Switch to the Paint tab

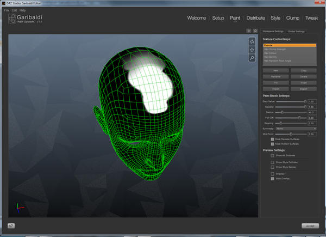pyautogui.click(x=235, y=18)
